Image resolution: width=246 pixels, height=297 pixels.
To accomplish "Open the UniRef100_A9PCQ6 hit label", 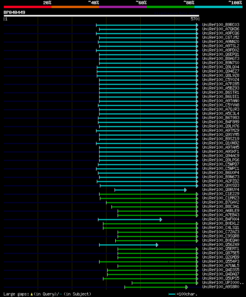I will point(221,33).
